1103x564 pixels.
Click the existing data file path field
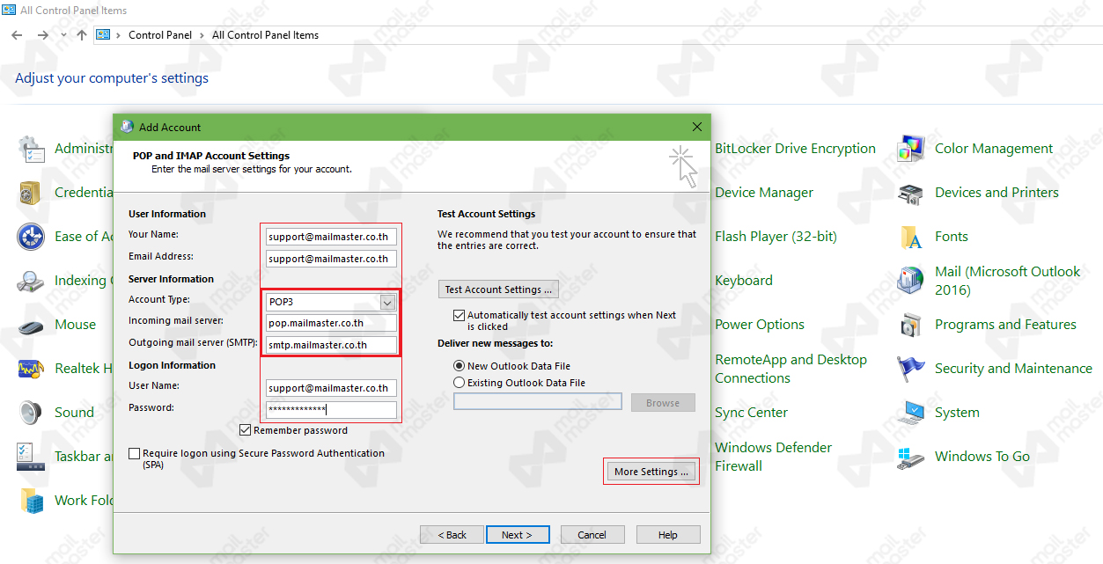(538, 402)
